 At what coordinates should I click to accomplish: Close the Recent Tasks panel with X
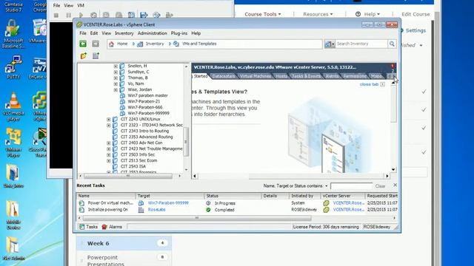[395, 185]
